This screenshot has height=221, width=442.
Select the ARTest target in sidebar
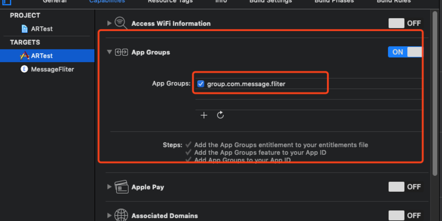[42, 56]
